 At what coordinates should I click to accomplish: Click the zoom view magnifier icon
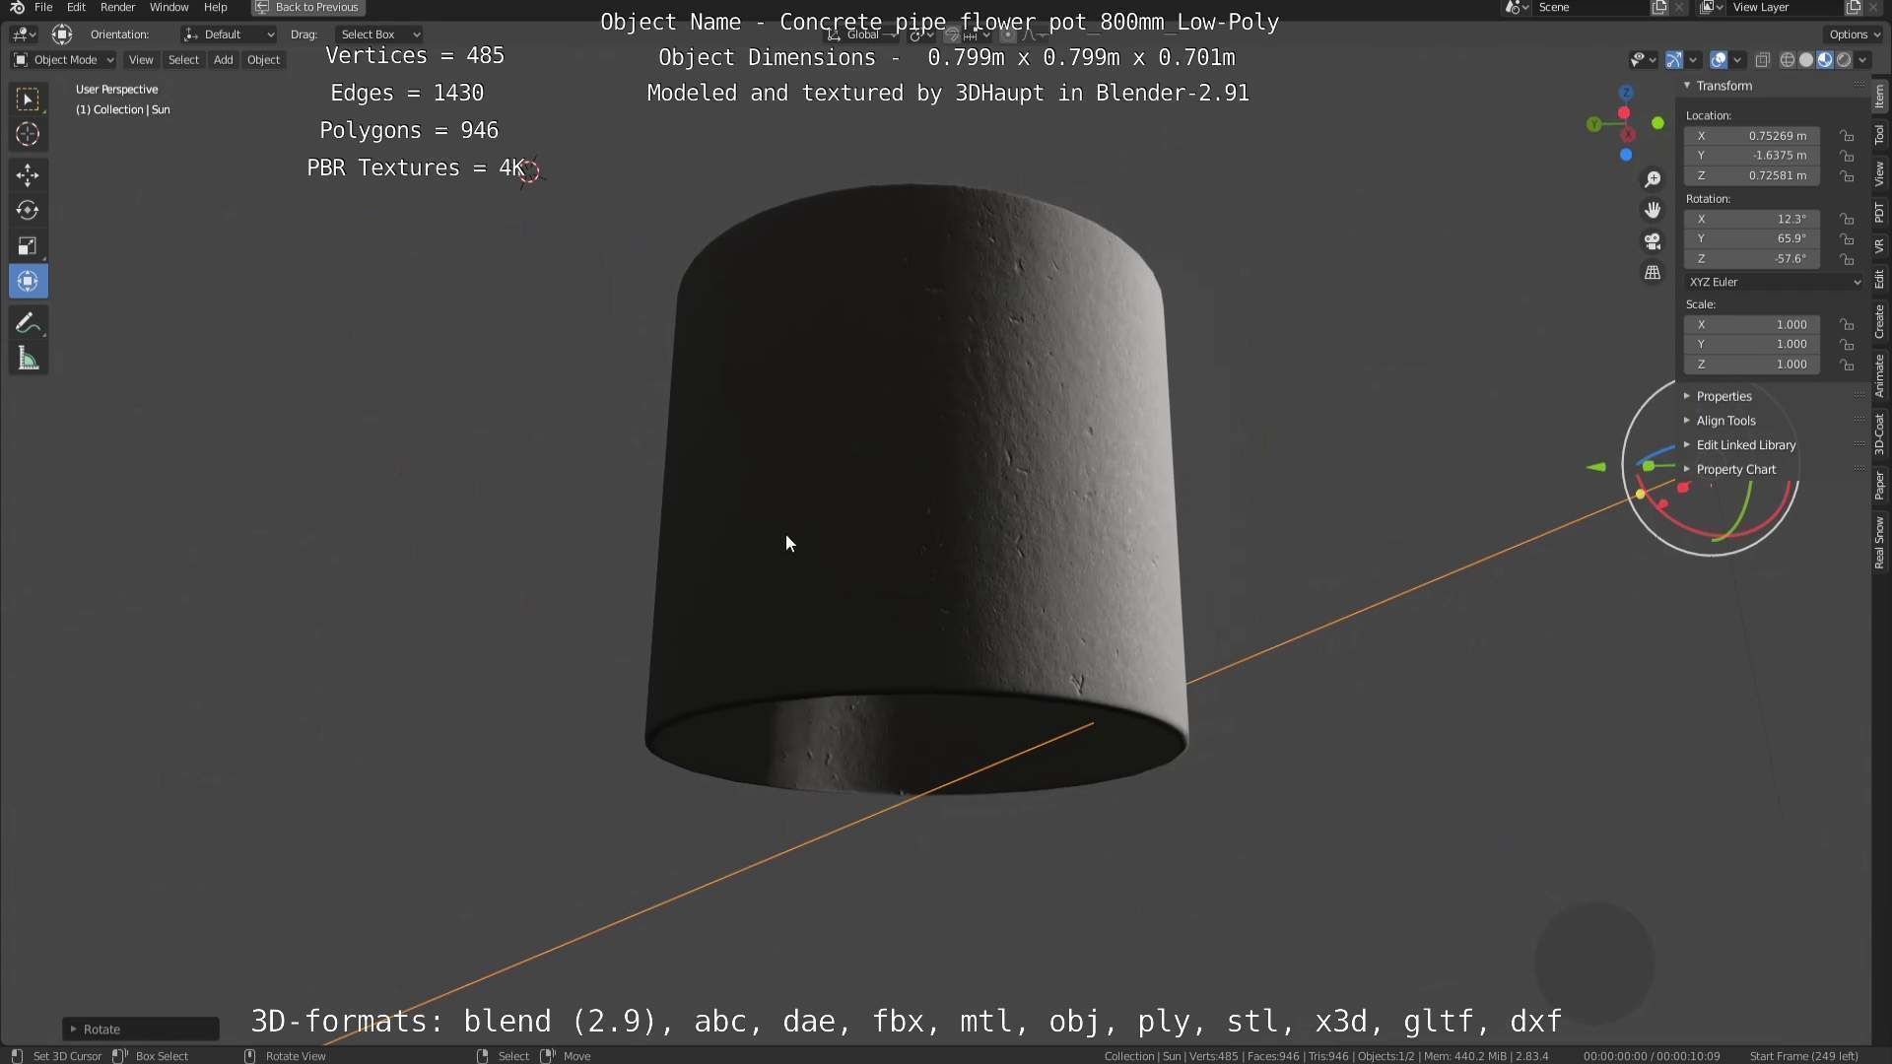(x=1653, y=179)
